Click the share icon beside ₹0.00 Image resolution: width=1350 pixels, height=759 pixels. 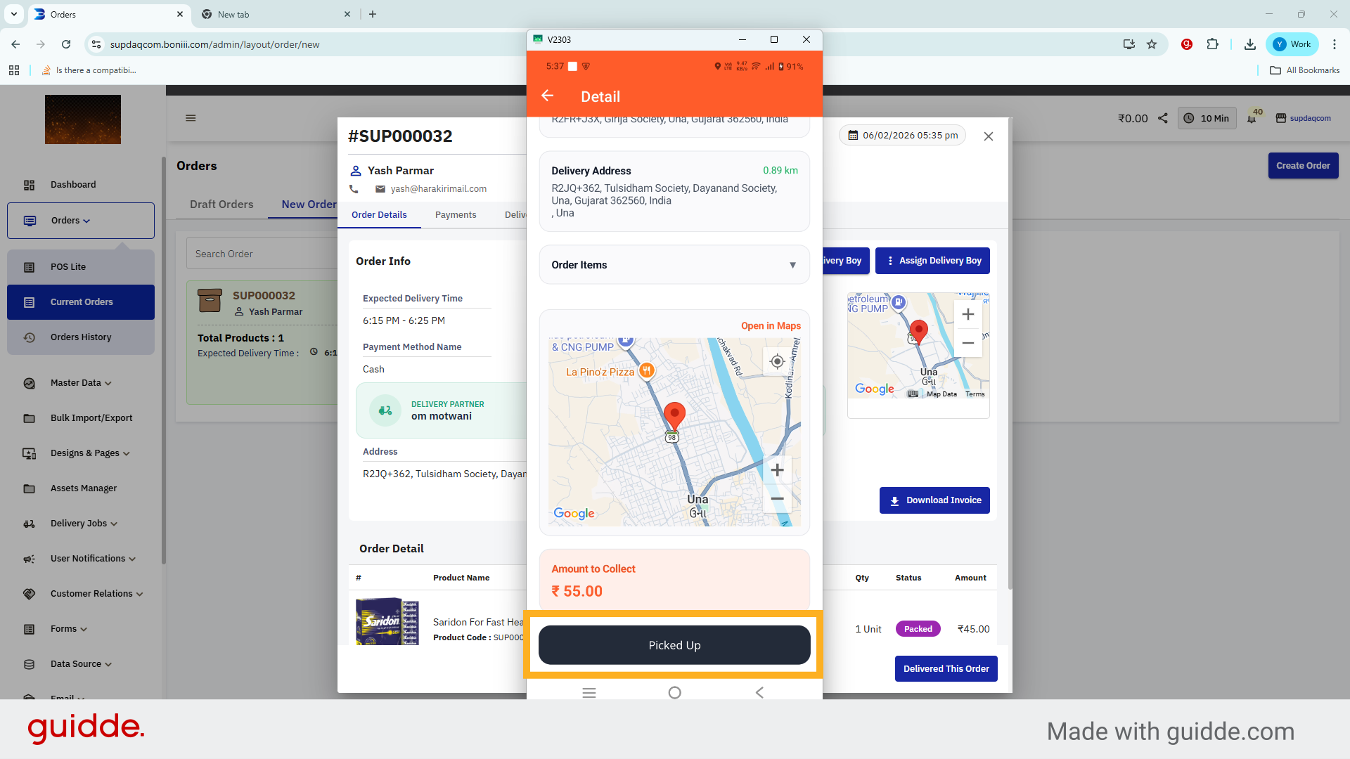point(1163,118)
